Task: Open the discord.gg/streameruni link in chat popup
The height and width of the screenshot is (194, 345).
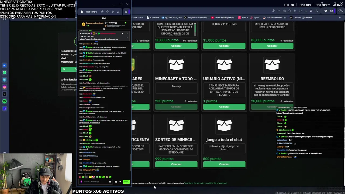Action: point(89,123)
